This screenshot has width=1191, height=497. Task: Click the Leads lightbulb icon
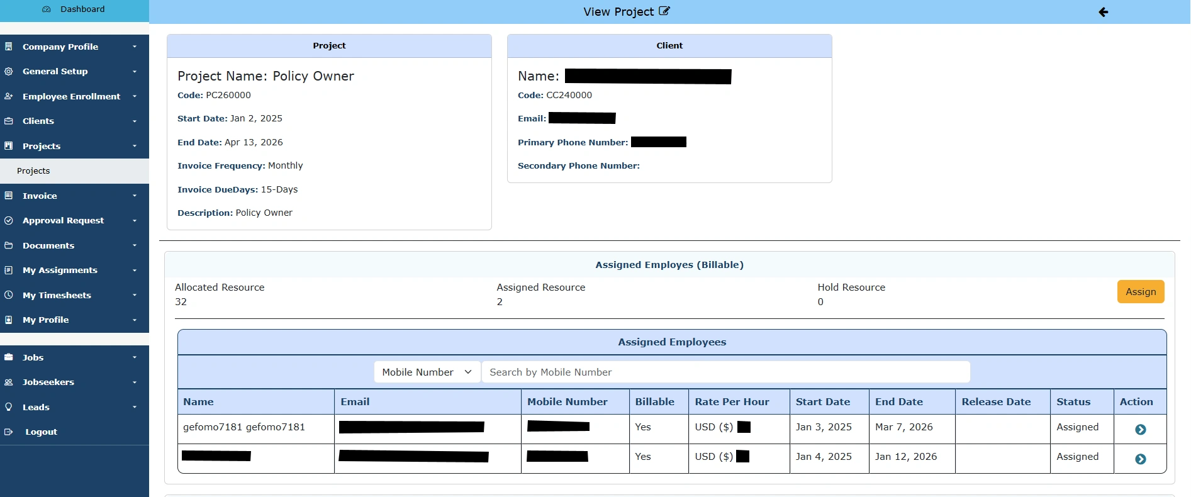pyautogui.click(x=9, y=407)
